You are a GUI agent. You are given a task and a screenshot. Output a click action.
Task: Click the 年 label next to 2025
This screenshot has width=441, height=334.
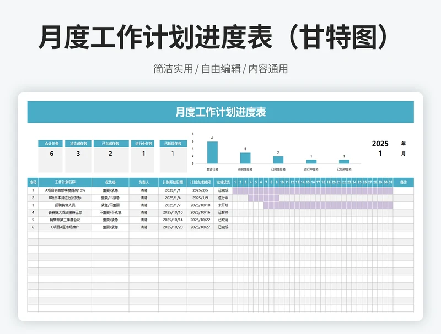click(x=404, y=144)
